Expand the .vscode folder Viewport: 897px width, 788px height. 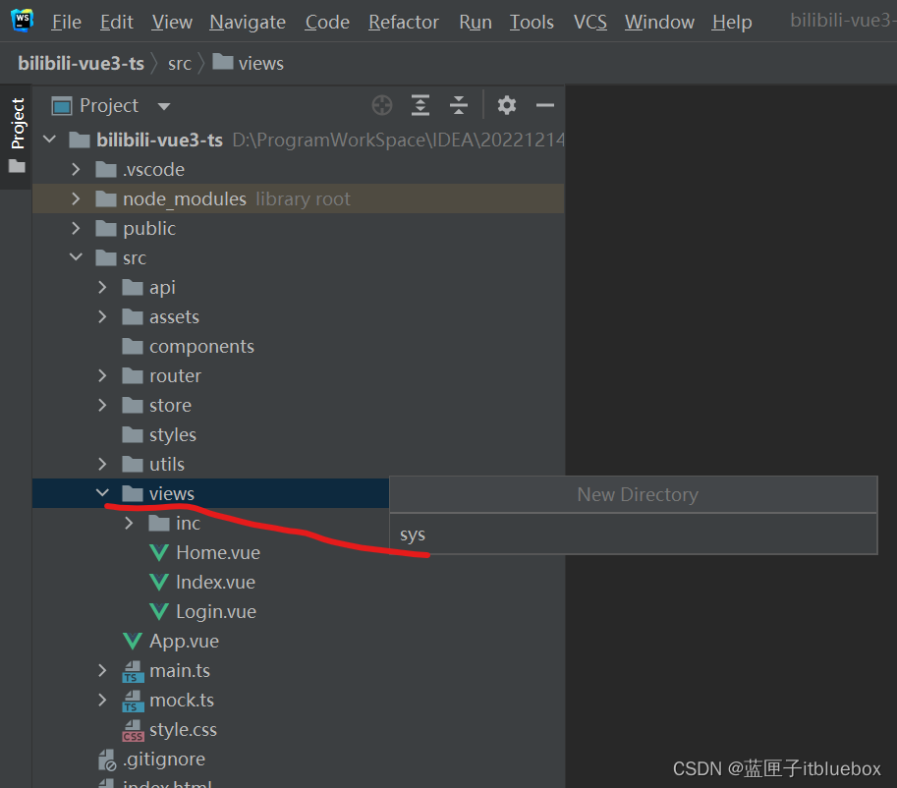[x=76, y=169]
